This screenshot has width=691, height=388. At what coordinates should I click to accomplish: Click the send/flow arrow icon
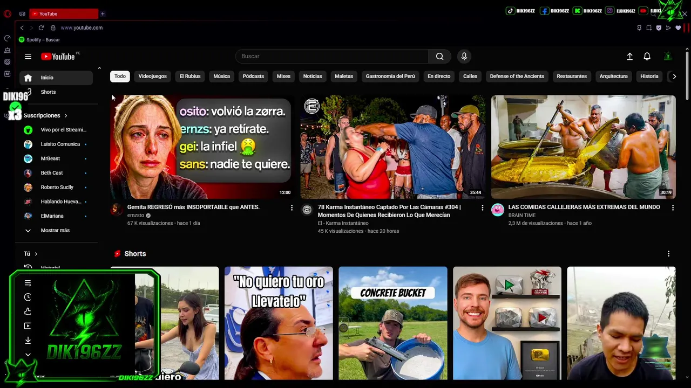click(668, 27)
